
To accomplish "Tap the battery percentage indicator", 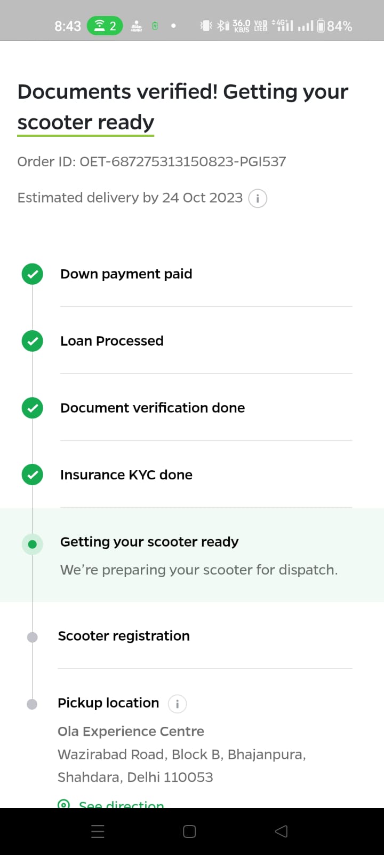I will click(334, 26).
